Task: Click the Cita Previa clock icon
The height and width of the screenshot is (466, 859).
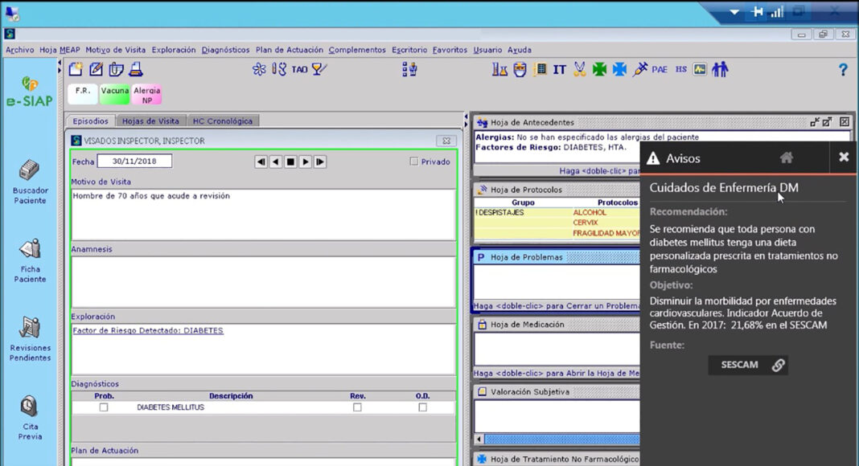Action: tap(30, 406)
